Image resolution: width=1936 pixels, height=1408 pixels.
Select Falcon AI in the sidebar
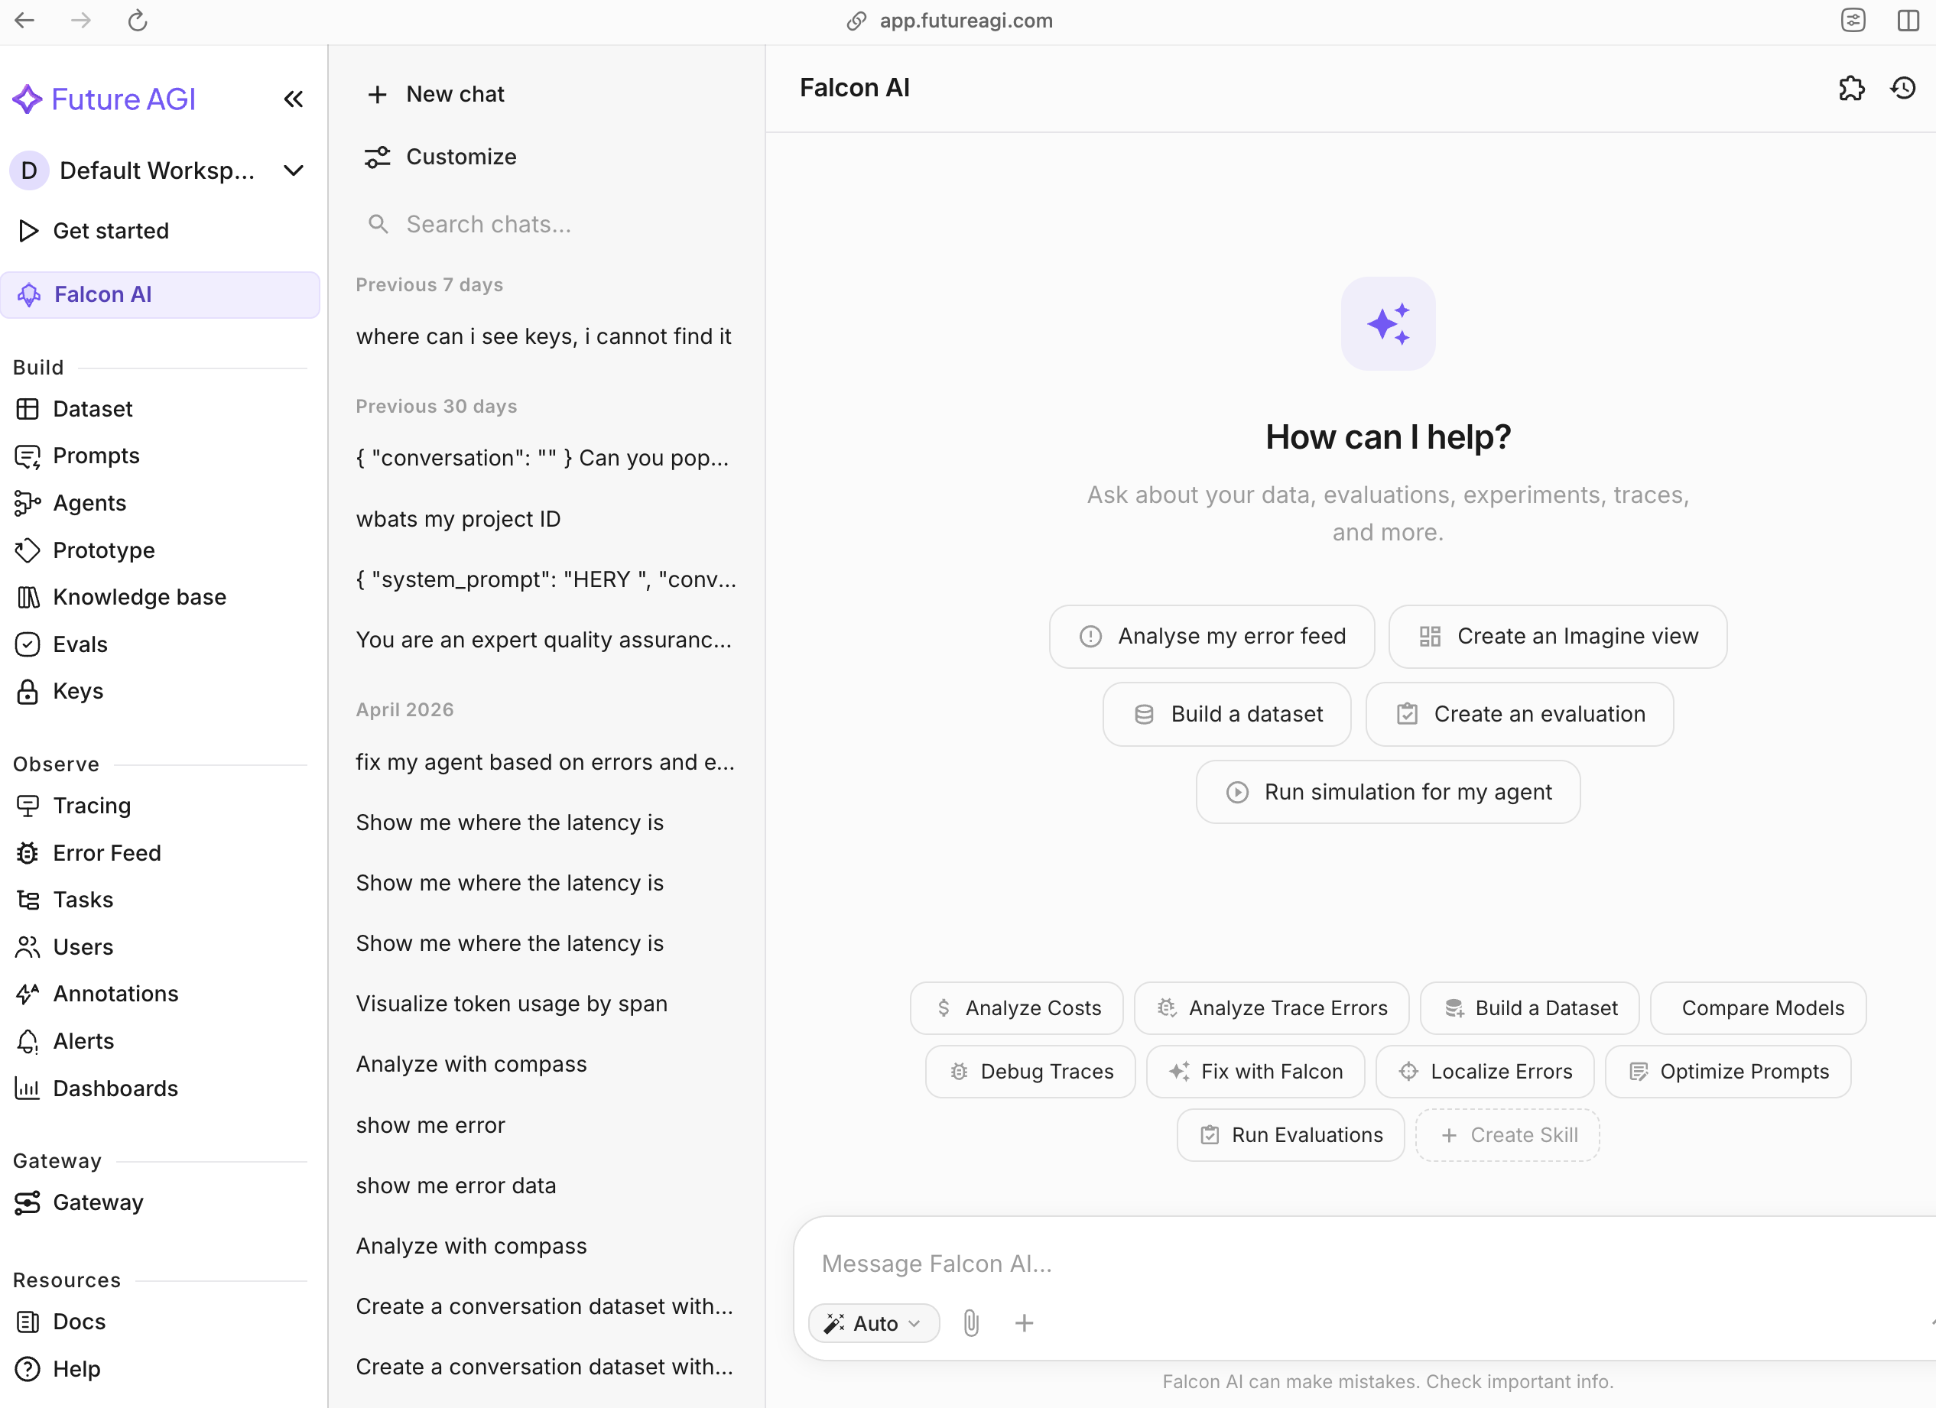pos(161,294)
